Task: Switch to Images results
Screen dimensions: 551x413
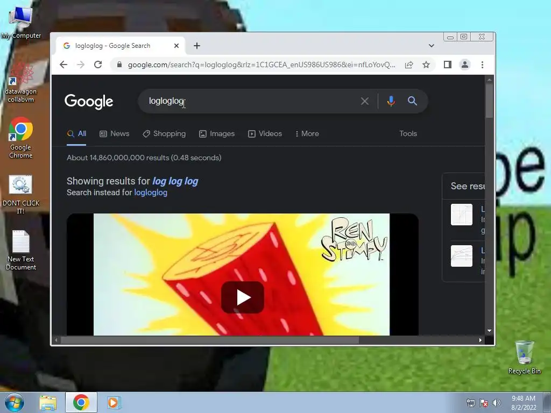Action: point(217,134)
